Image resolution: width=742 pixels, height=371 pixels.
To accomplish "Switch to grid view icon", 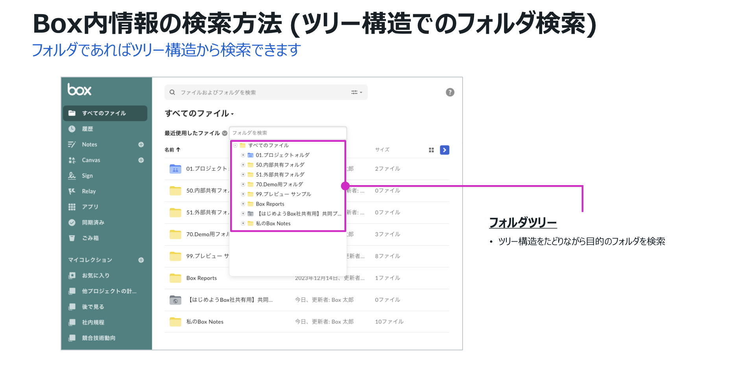I will click(431, 150).
